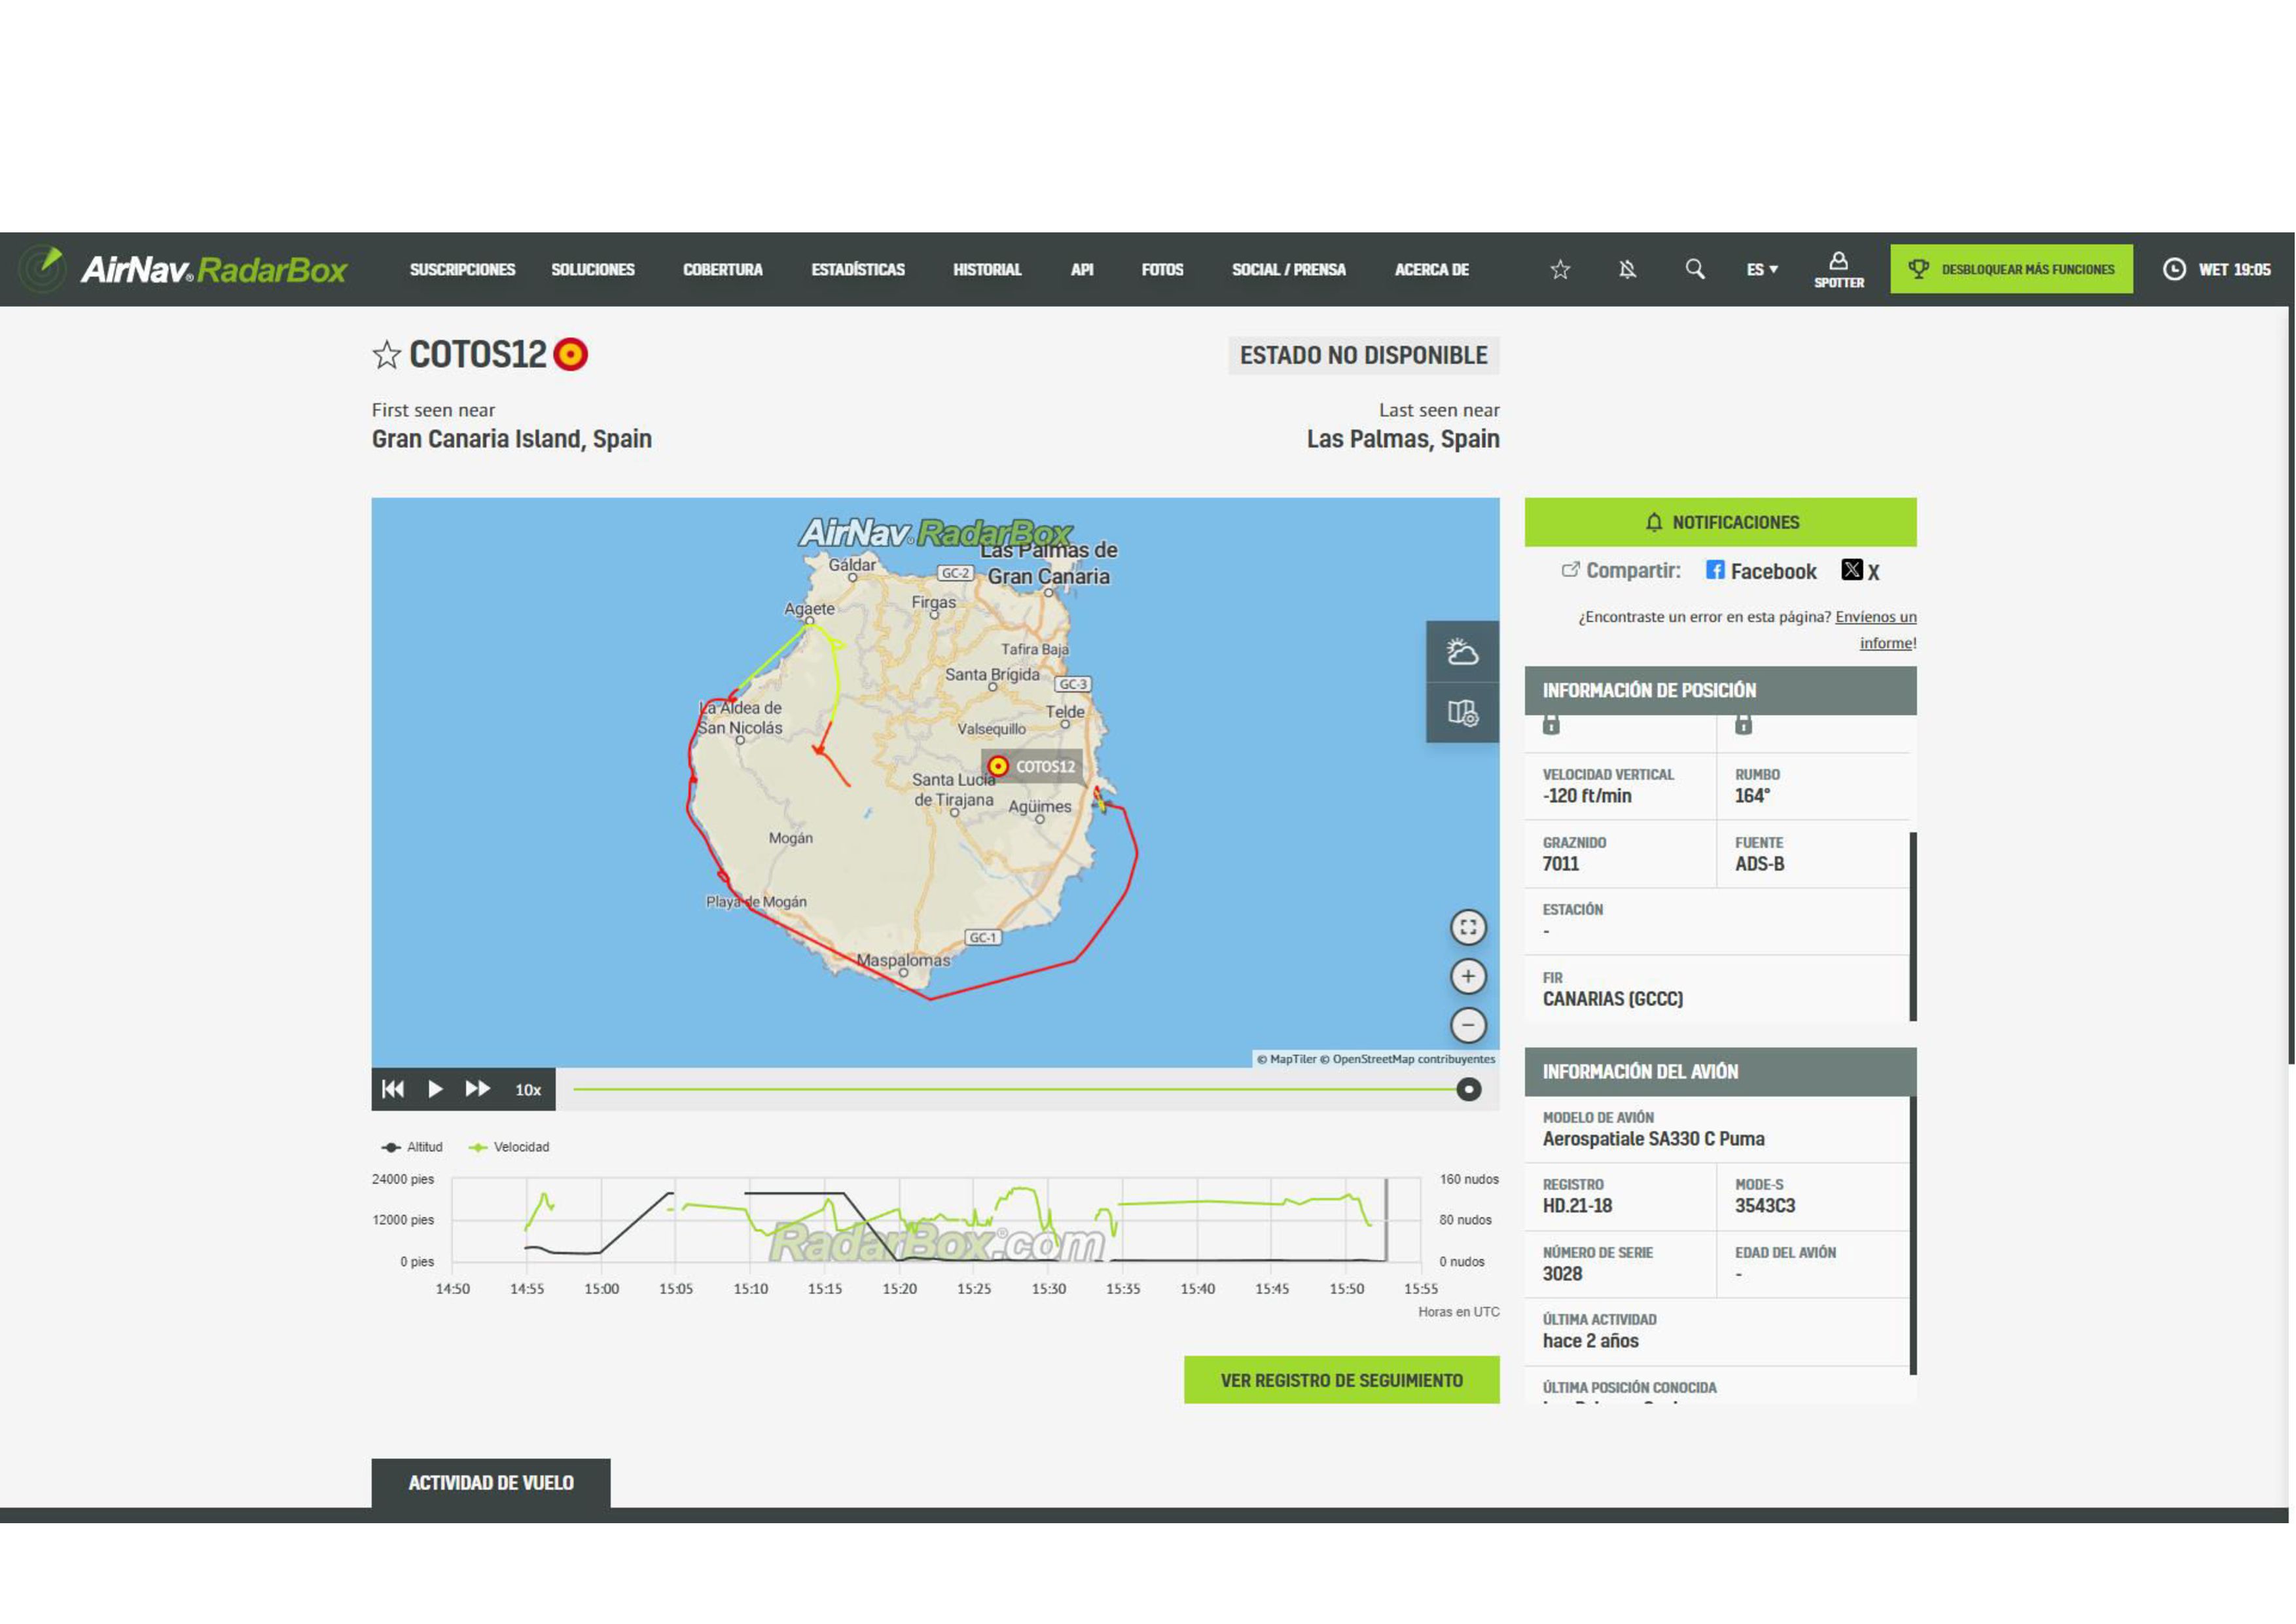Click the green Notificaciones button
The image size is (2296, 1624).
1719,522
